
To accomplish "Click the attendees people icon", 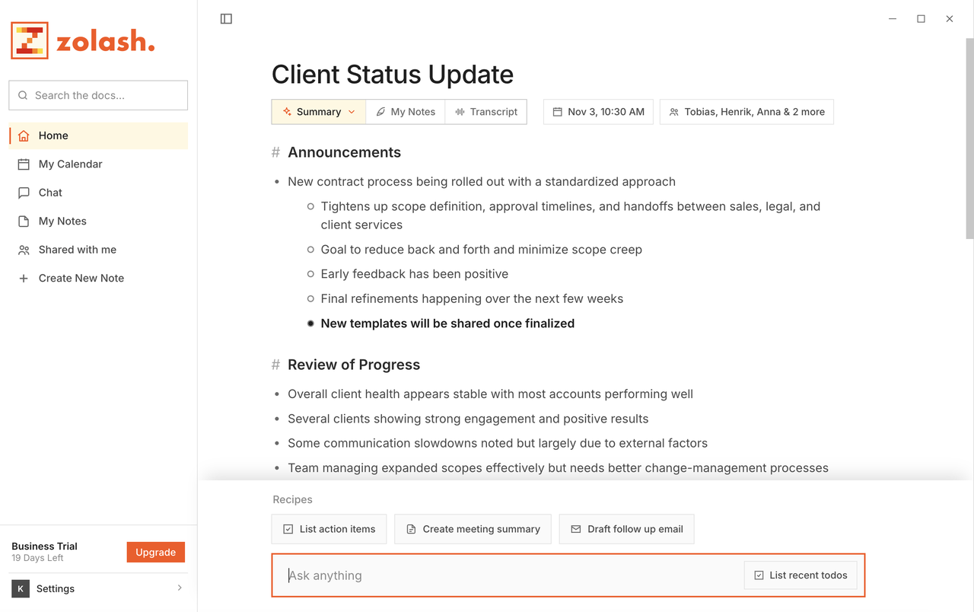I will coord(673,112).
